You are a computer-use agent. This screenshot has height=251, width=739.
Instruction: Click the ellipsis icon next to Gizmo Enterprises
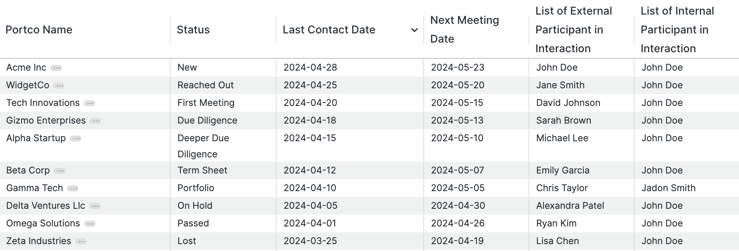pyautogui.click(x=95, y=121)
